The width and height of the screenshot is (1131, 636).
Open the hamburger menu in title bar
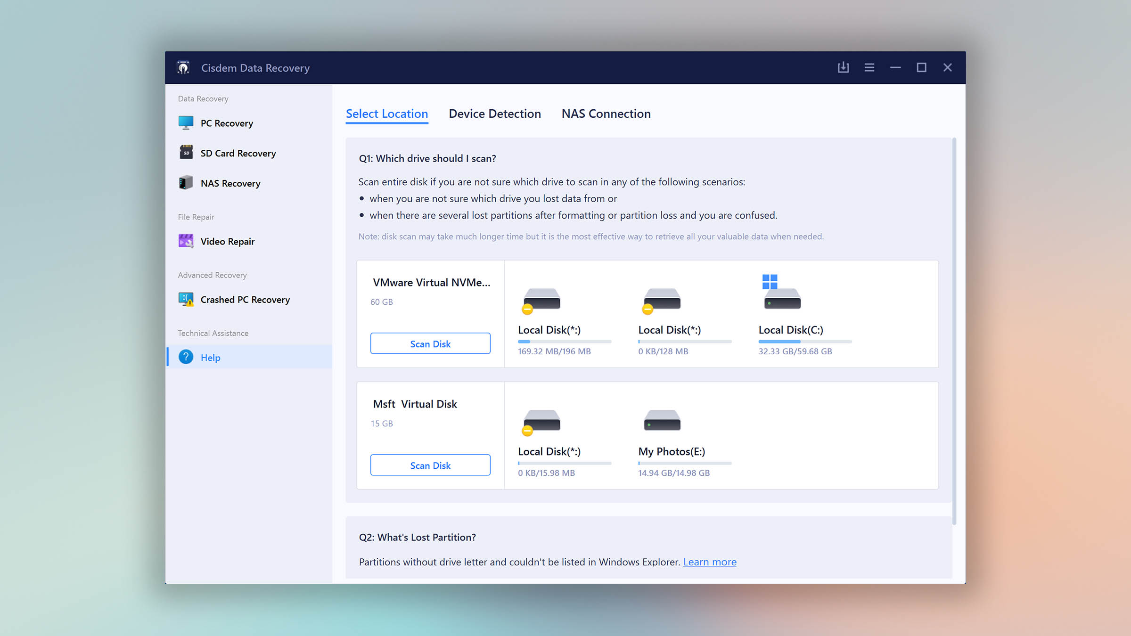click(x=869, y=67)
